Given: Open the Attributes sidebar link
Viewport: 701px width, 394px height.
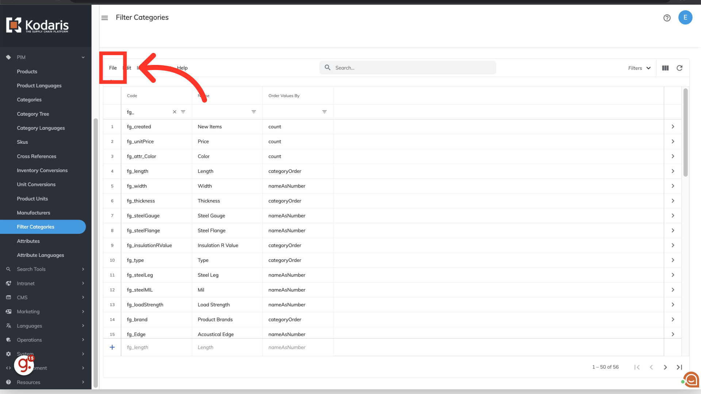Looking at the screenshot, I should tap(28, 241).
